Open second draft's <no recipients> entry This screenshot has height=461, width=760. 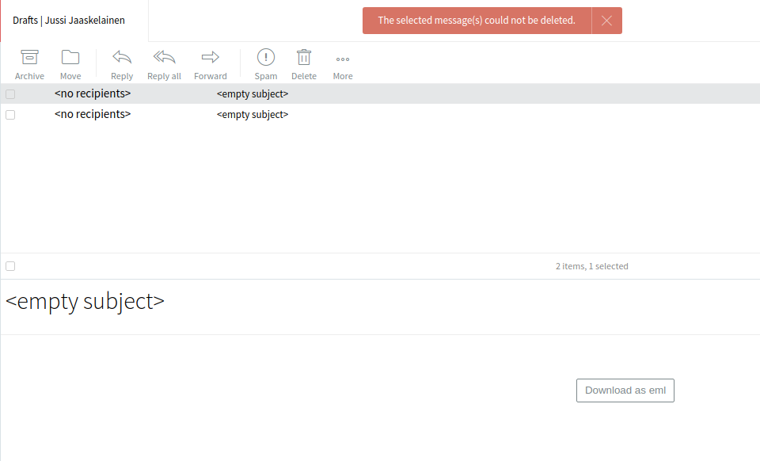(93, 114)
